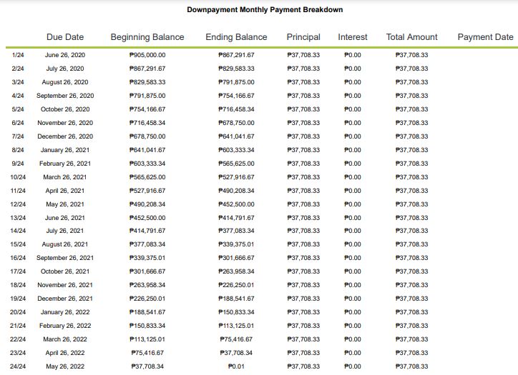Click the 'Payment Date' column header
Image resolution: width=518 pixels, height=375 pixels.
(485, 37)
